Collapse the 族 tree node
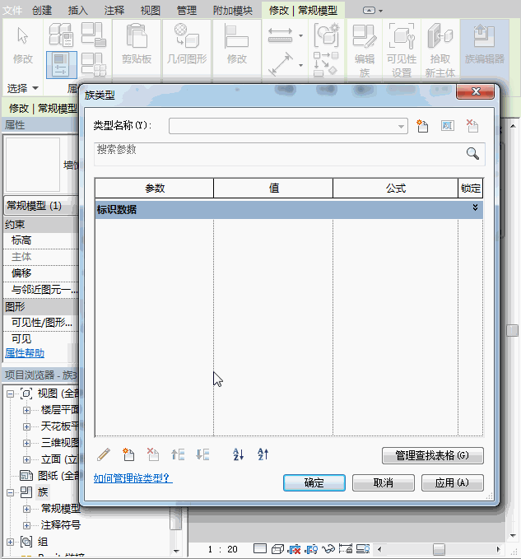 point(11,492)
